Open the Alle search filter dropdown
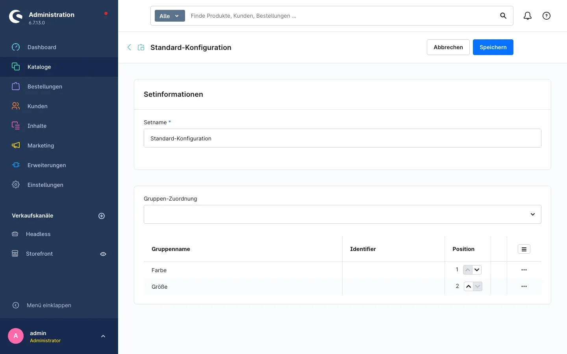 point(170,16)
